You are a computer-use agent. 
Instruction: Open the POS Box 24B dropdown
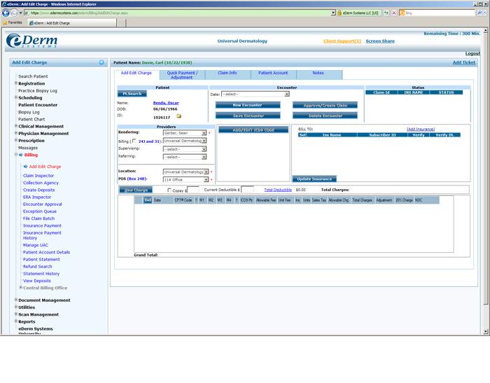[x=185, y=179]
